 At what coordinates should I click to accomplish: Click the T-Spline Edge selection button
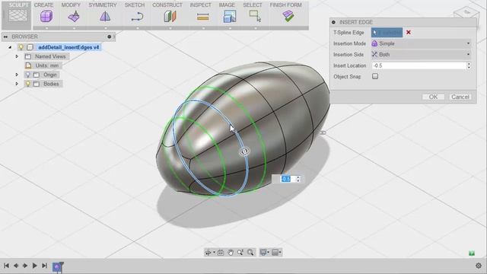pyautogui.click(x=387, y=32)
